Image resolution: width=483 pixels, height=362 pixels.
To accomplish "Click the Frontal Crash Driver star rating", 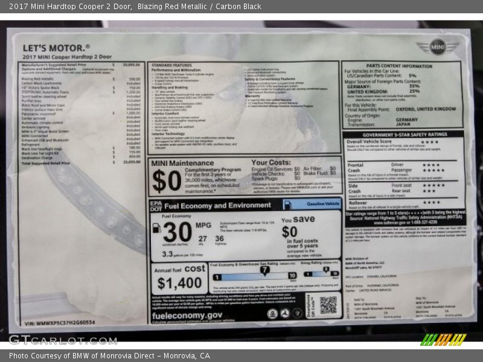I will coord(431,165).
